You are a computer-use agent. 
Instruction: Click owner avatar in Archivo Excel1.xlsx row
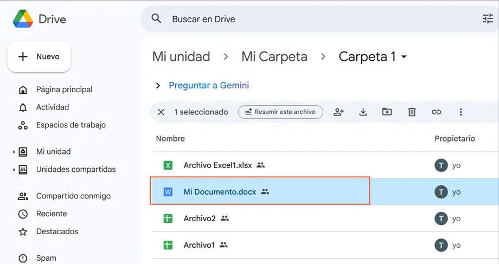click(441, 165)
